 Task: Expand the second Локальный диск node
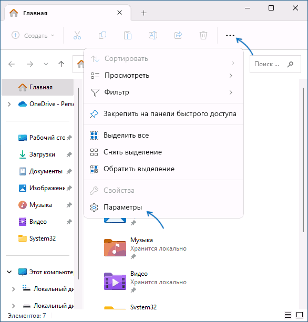click(13, 306)
